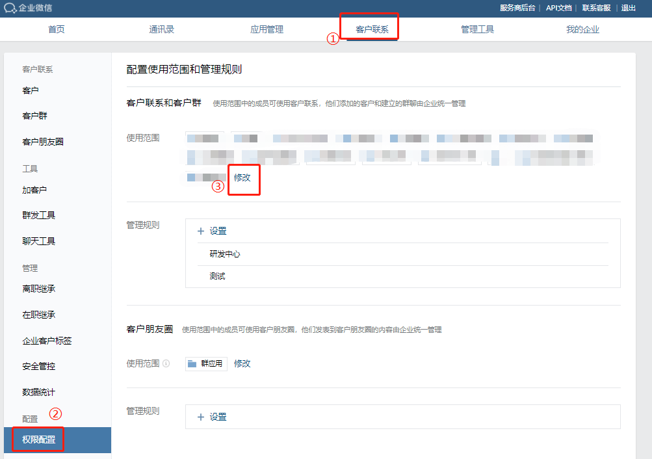The image size is (652, 459).
Task: Open the API文档 link
Action: coord(559,8)
